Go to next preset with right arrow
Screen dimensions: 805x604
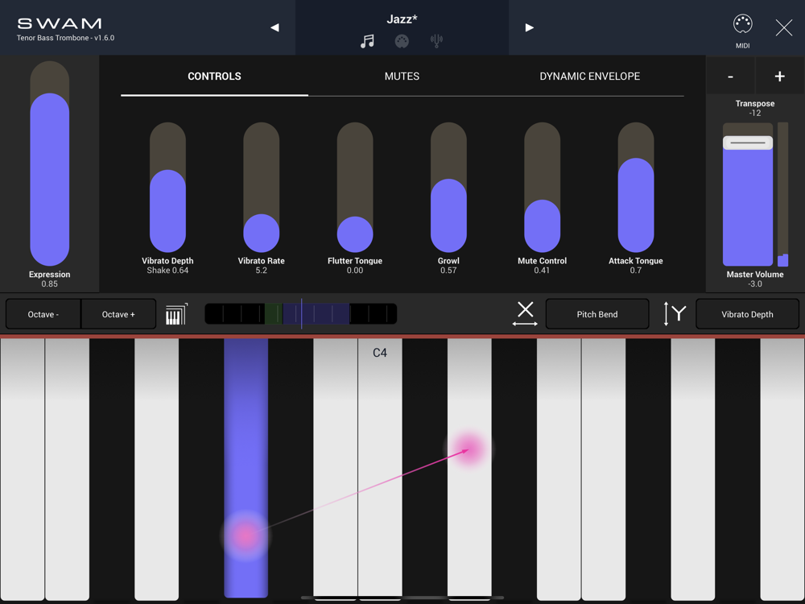pyautogui.click(x=530, y=27)
